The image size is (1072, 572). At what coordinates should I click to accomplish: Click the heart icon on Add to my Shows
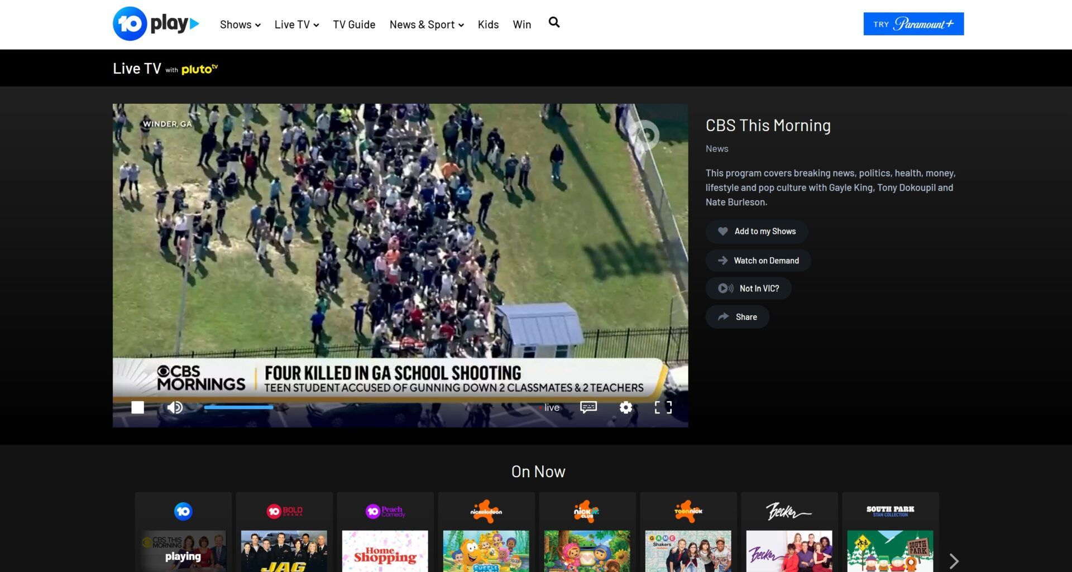723,231
